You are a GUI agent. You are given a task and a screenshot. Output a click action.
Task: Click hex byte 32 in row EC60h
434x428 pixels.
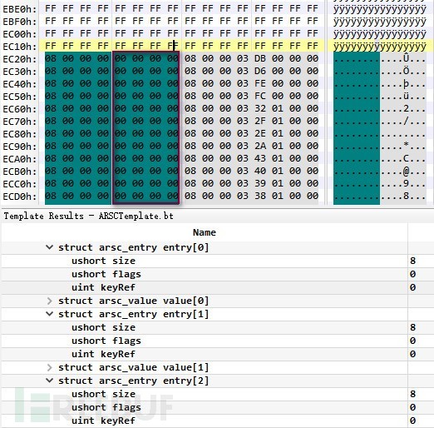260,108
